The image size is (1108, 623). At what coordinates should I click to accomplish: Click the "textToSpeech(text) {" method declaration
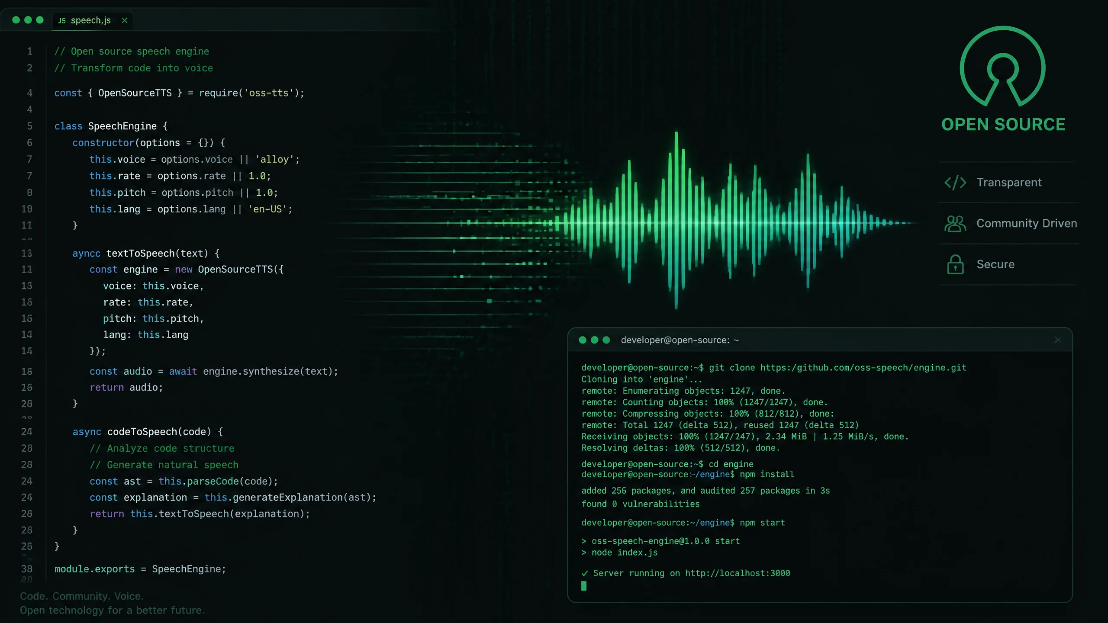point(163,254)
